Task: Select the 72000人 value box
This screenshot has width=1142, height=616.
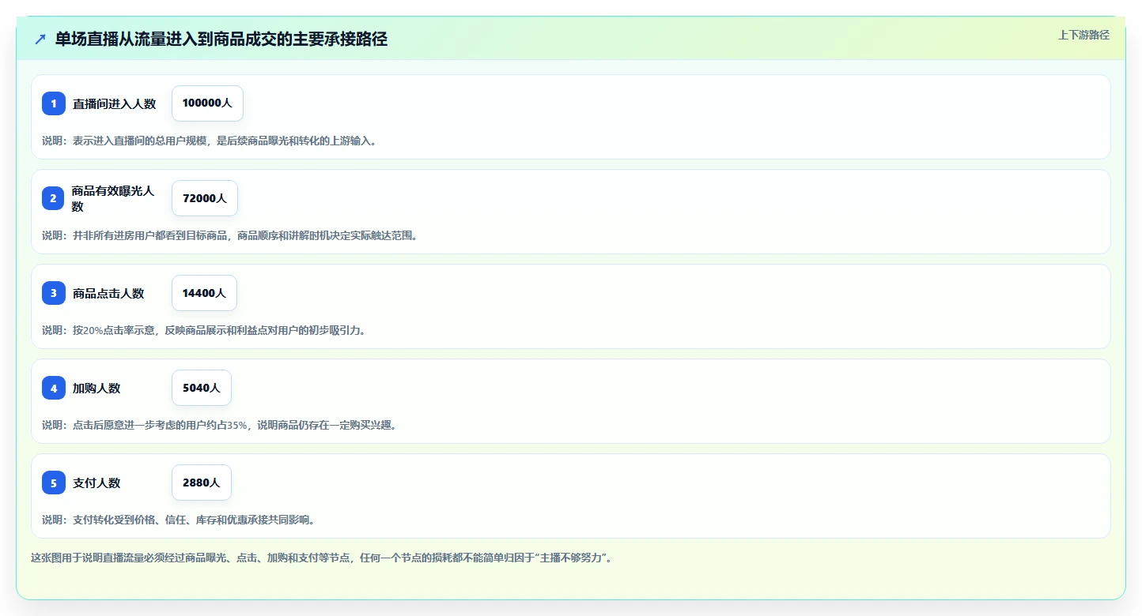Action: click(x=205, y=198)
